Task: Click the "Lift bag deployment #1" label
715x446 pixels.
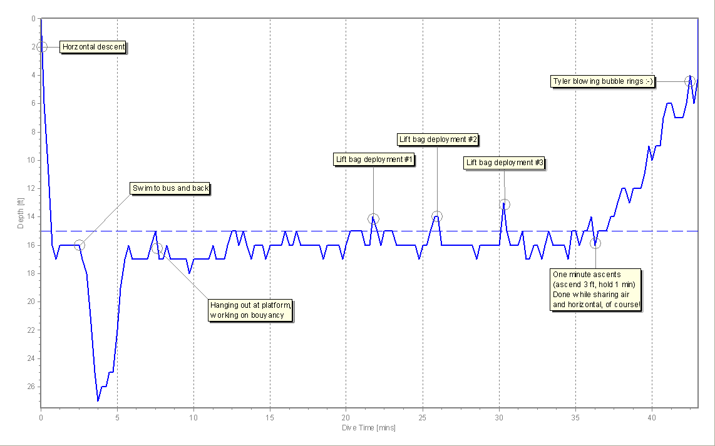Action: pyautogui.click(x=374, y=160)
